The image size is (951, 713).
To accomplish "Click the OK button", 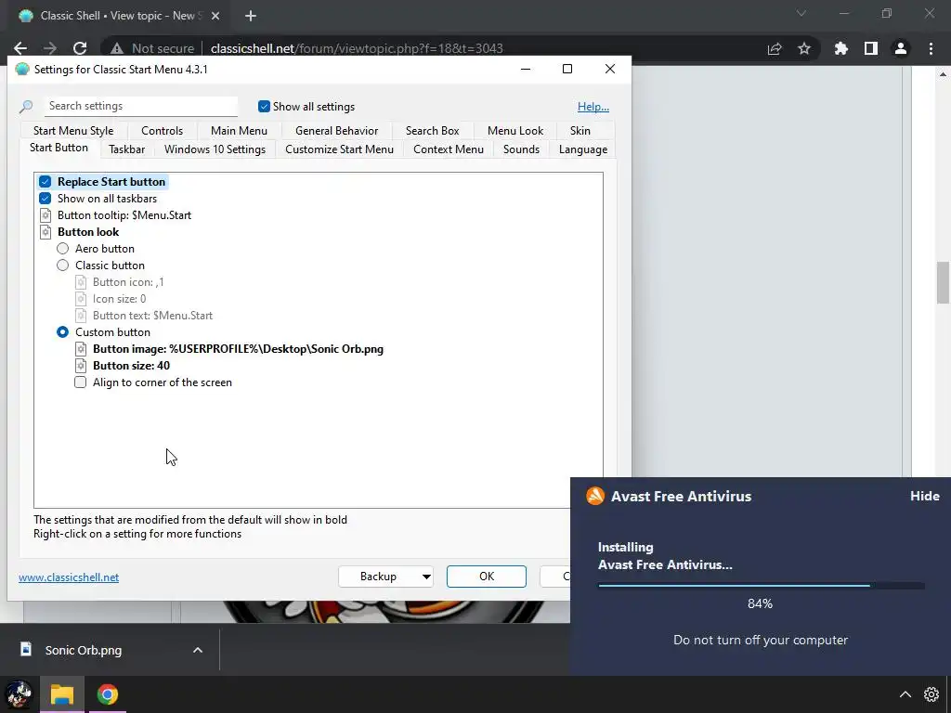I will pyautogui.click(x=487, y=577).
